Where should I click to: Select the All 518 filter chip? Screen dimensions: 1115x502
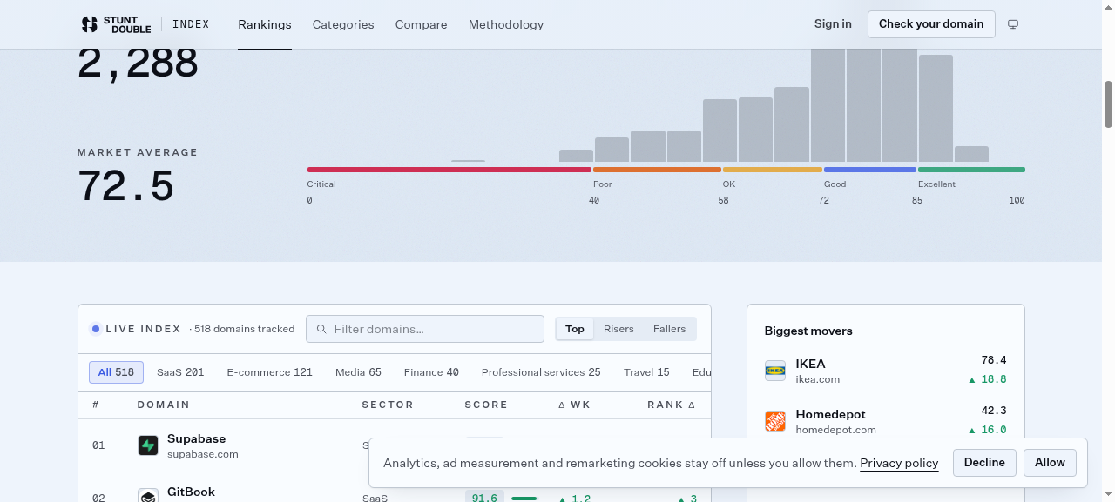pyautogui.click(x=116, y=372)
